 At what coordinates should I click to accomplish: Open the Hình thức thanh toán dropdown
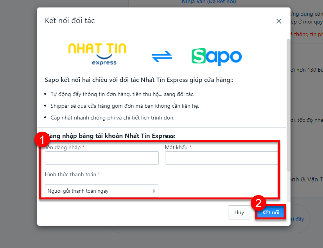102,191
